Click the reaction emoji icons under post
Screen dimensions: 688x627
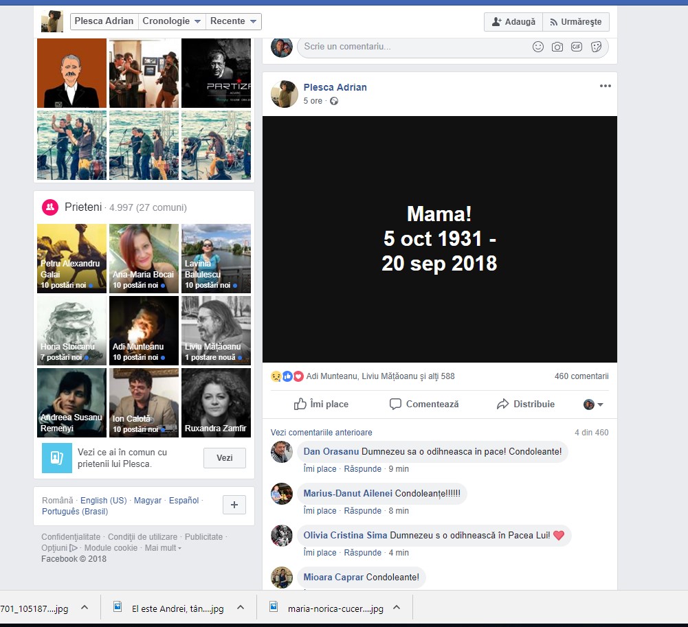pos(287,376)
